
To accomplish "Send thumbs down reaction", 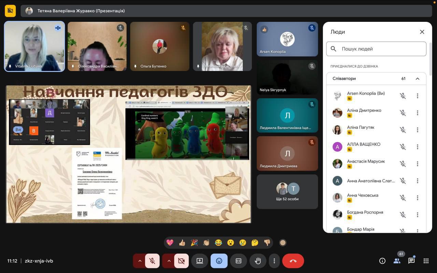I will click(267, 243).
